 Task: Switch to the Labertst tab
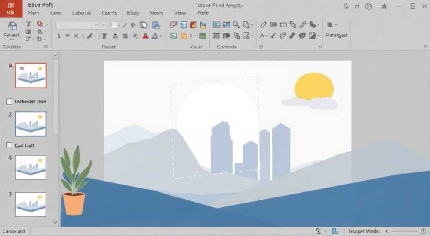click(x=81, y=13)
